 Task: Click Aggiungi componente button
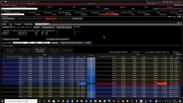coord(11,39)
